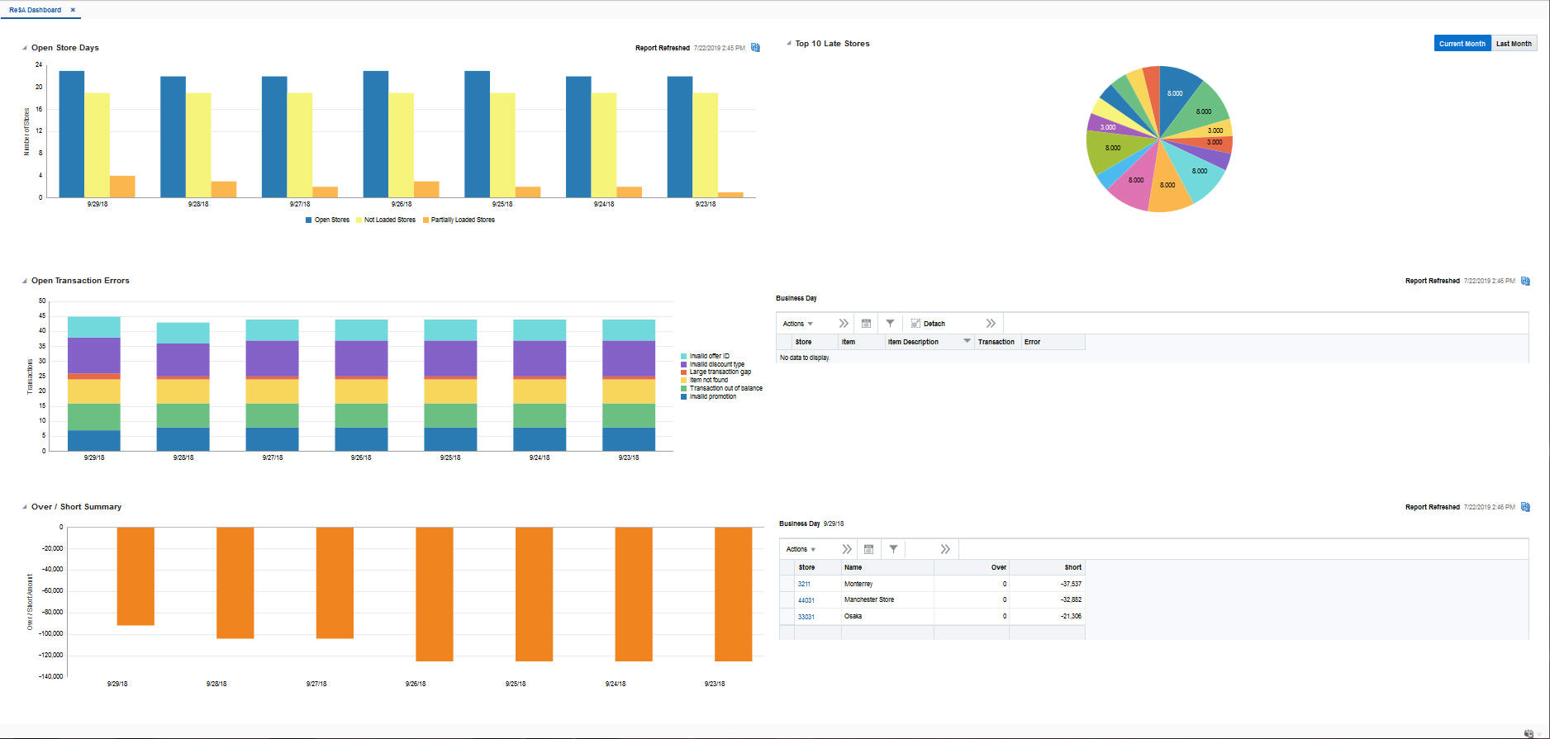Click Invalid offer ID legend item
Image resolution: width=1550 pixels, height=739 pixels.
(705, 356)
